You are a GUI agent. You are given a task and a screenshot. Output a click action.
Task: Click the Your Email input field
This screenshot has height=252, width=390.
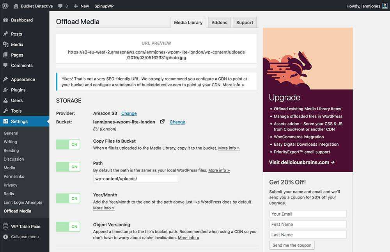[x=308, y=214]
